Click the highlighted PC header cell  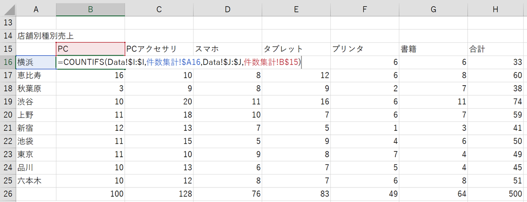point(90,49)
